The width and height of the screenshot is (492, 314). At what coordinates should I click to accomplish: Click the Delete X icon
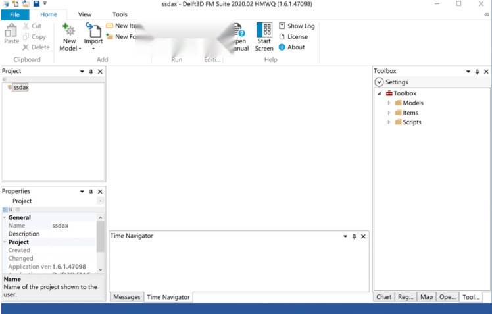point(26,47)
